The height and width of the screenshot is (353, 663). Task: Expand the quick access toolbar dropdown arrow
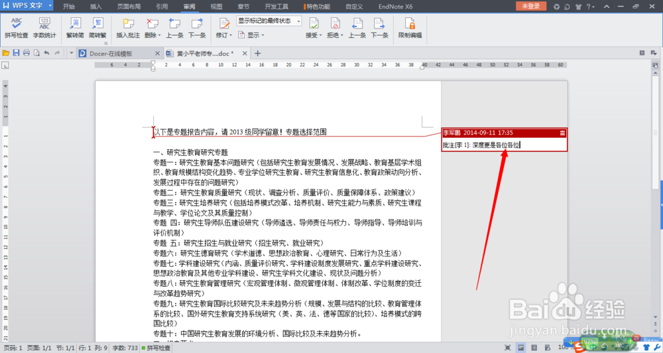pos(71,53)
